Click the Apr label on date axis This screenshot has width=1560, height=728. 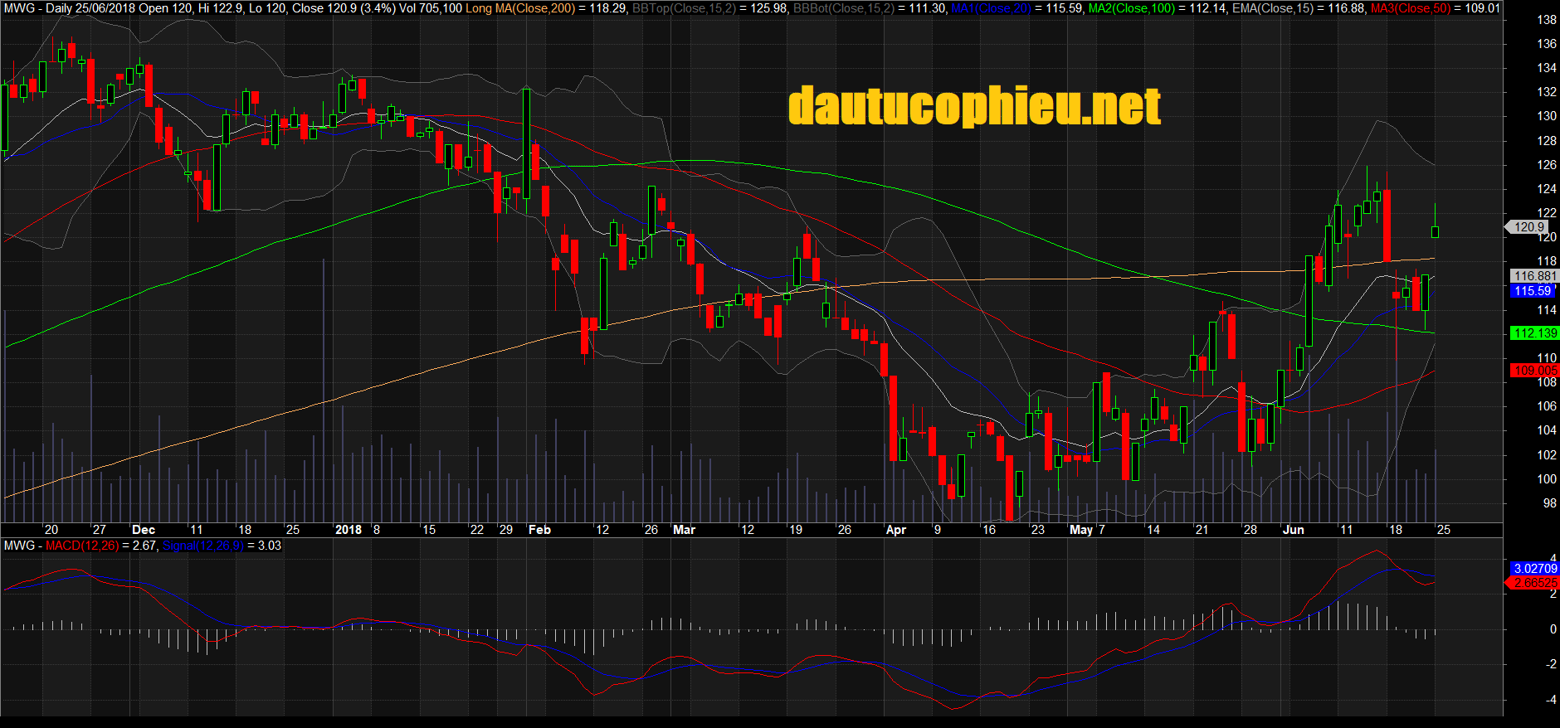896,530
